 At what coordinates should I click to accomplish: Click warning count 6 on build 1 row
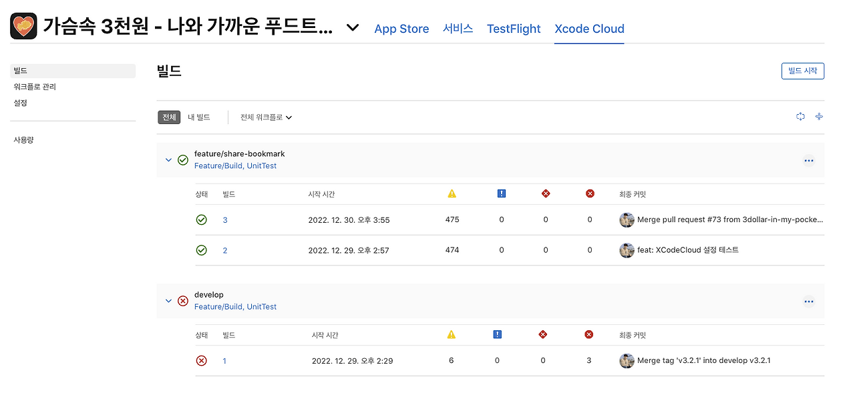(452, 361)
